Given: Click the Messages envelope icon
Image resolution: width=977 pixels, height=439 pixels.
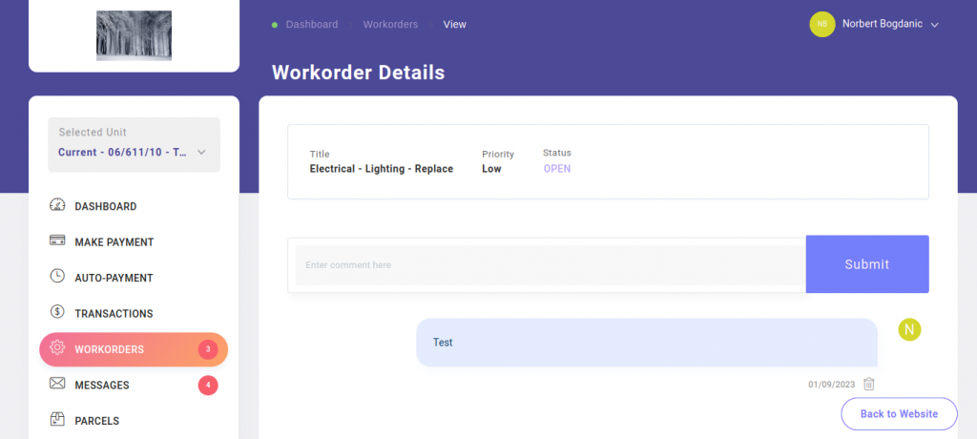Looking at the screenshot, I should pyautogui.click(x=57, y=385).
